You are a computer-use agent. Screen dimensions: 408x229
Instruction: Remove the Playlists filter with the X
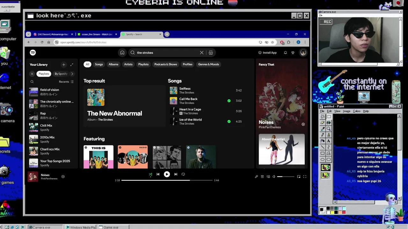(x=32, y=74)
